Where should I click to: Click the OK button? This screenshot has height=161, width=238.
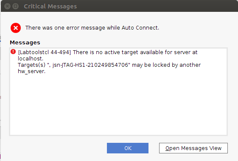128,148
